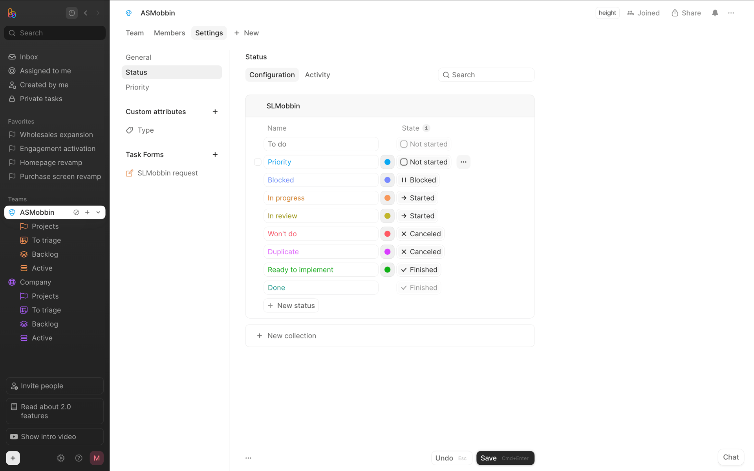Open In progress state dropdown

417,198
